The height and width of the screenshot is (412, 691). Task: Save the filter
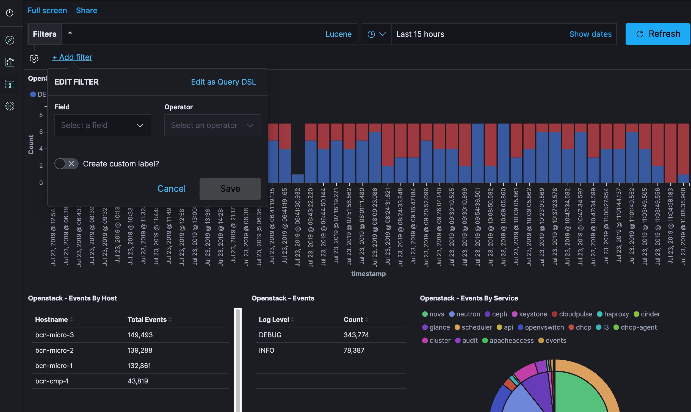click(x=230, y=189)
